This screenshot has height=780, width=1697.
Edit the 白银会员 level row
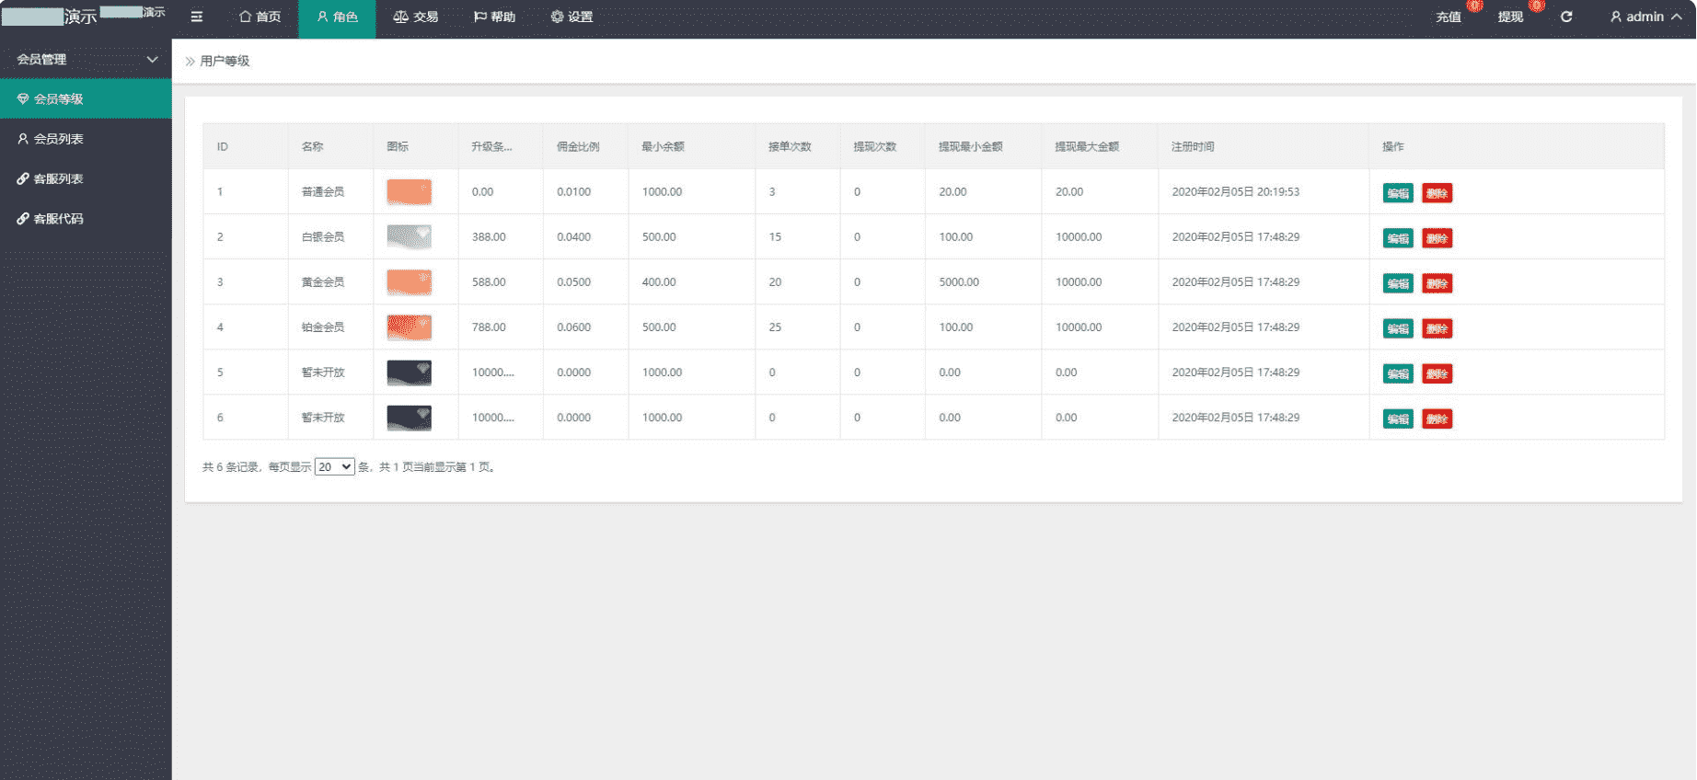[1398, 238]
